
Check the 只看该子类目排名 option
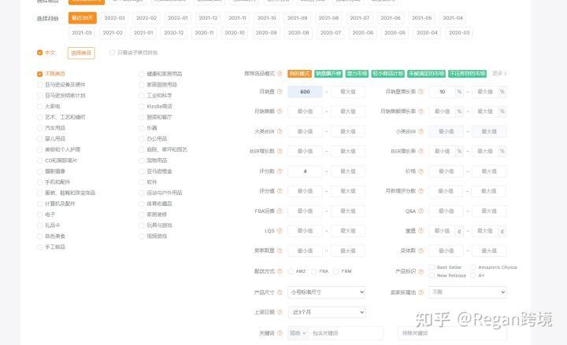(x=112, y=53)
